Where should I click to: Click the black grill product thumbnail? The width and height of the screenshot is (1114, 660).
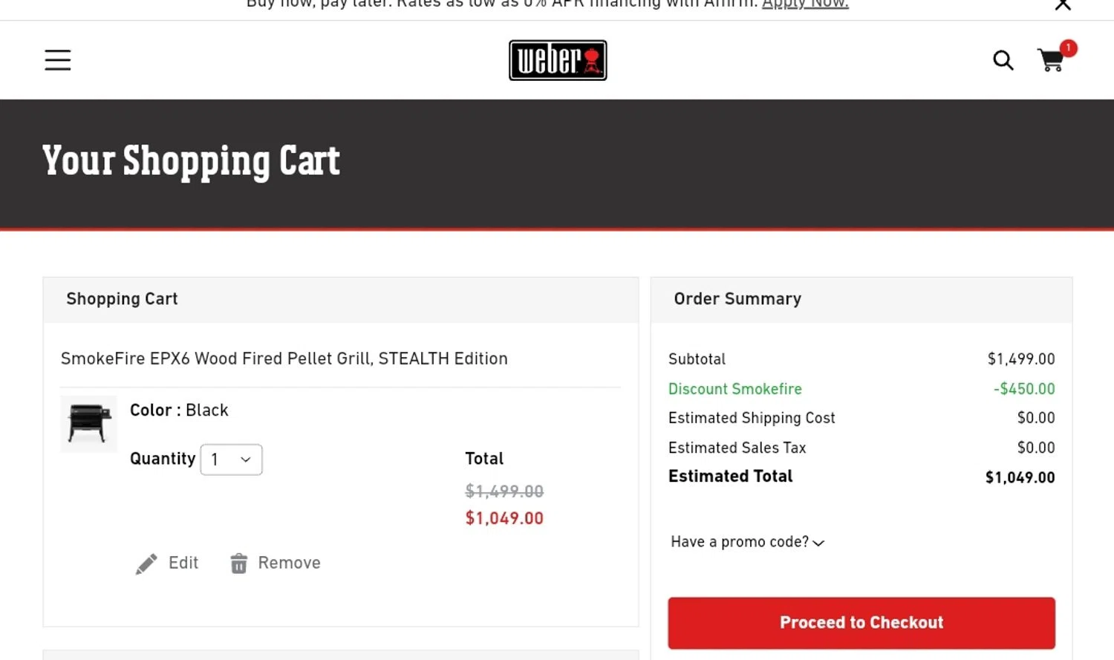point(89,424)
